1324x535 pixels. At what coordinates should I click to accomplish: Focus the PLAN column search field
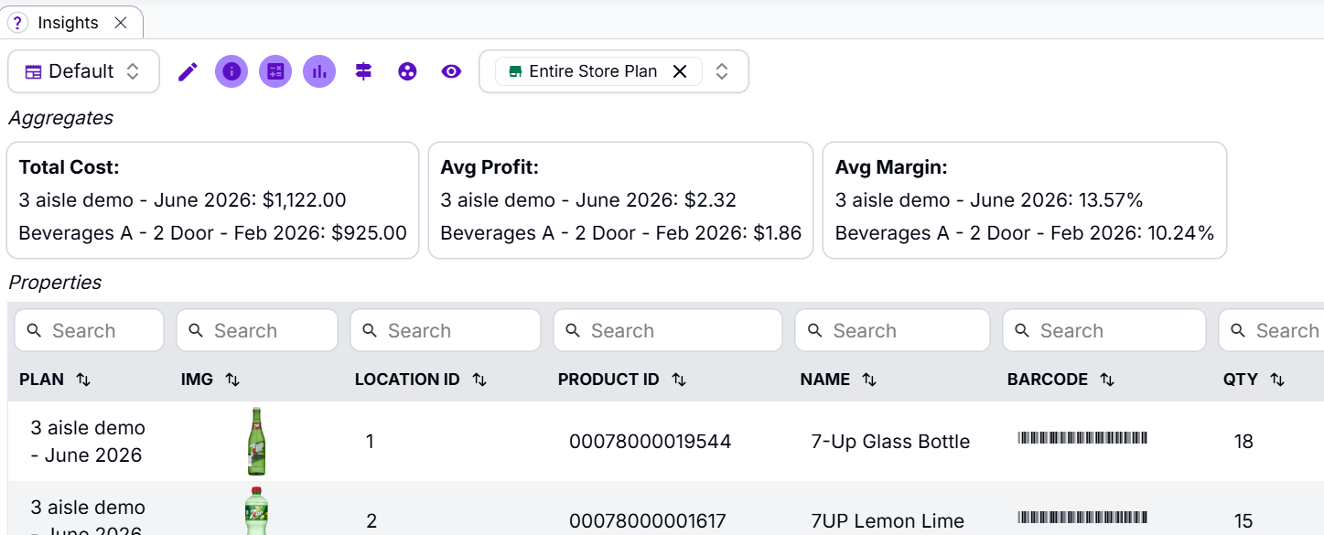(89, 330)
